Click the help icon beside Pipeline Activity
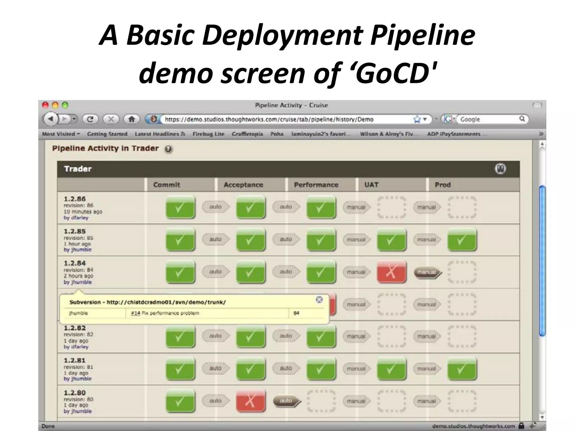This screenshot has width=575, height=431. pyautogui.click(x=168, y=149)
